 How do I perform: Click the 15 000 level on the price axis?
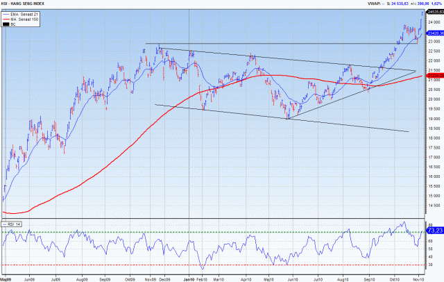(433, 195)
